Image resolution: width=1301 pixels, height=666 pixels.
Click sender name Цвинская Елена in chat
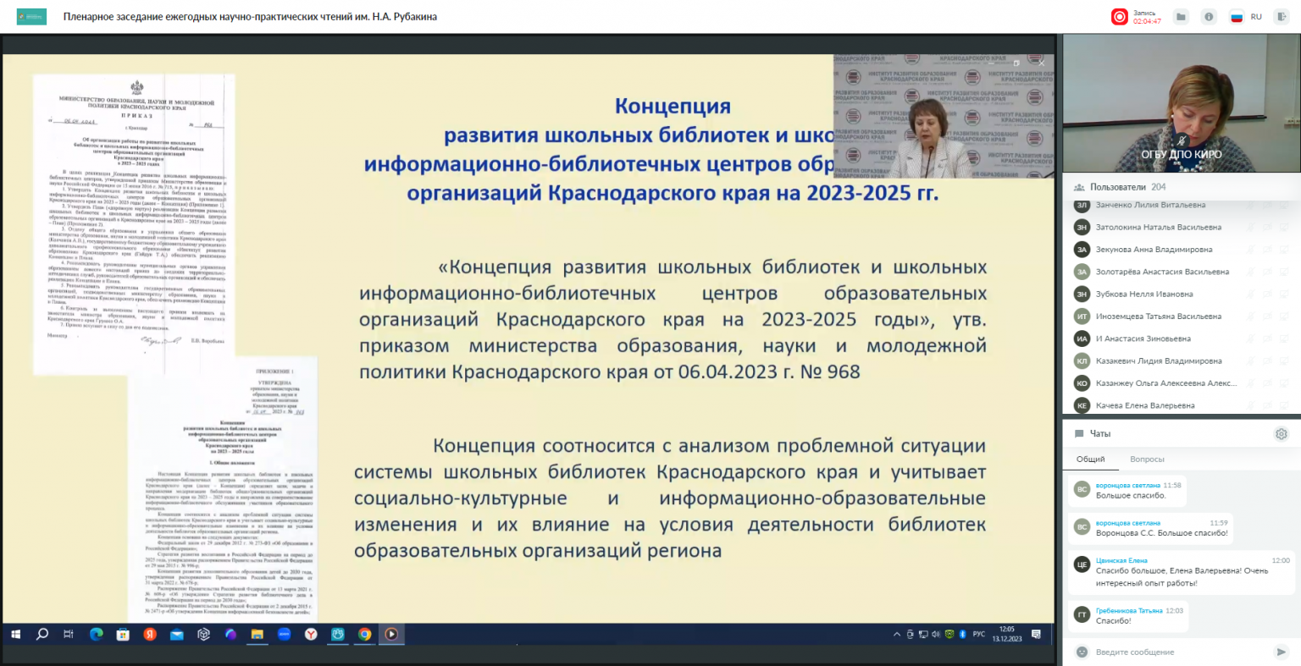tap(1121, 560)
